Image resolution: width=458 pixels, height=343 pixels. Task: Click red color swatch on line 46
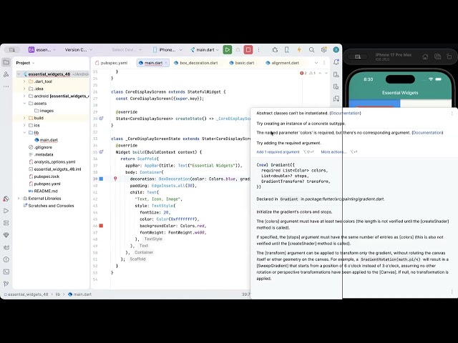pyautogui.click(x=101, y=226)
